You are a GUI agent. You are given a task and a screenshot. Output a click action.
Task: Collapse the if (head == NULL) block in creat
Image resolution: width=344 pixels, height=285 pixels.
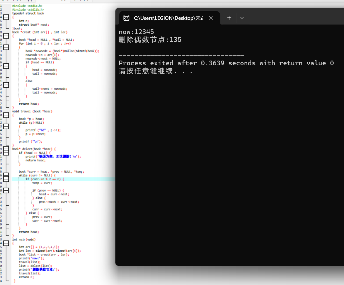click(x=6, y=66)
